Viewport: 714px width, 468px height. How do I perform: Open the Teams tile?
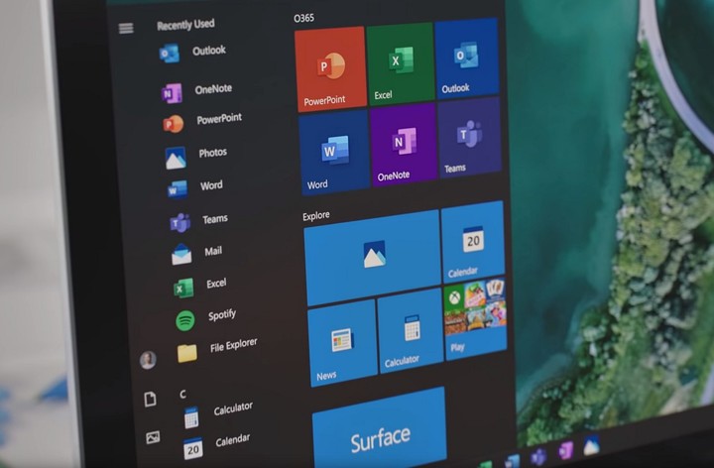[469, 139]
